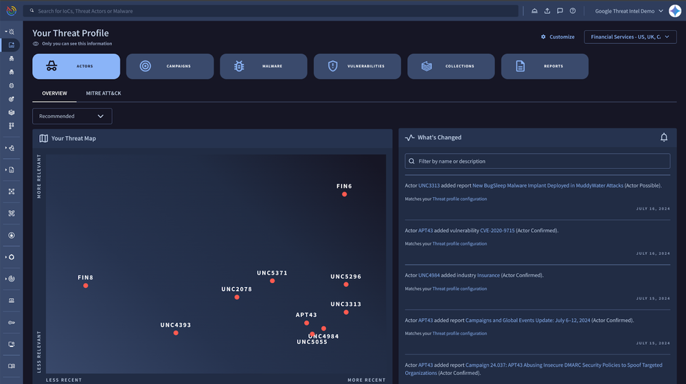The width and height of the screenshot is (686, 384).
Task: Open the Google Threat Intel Demo account dropdown
Action: coord(629,11)
